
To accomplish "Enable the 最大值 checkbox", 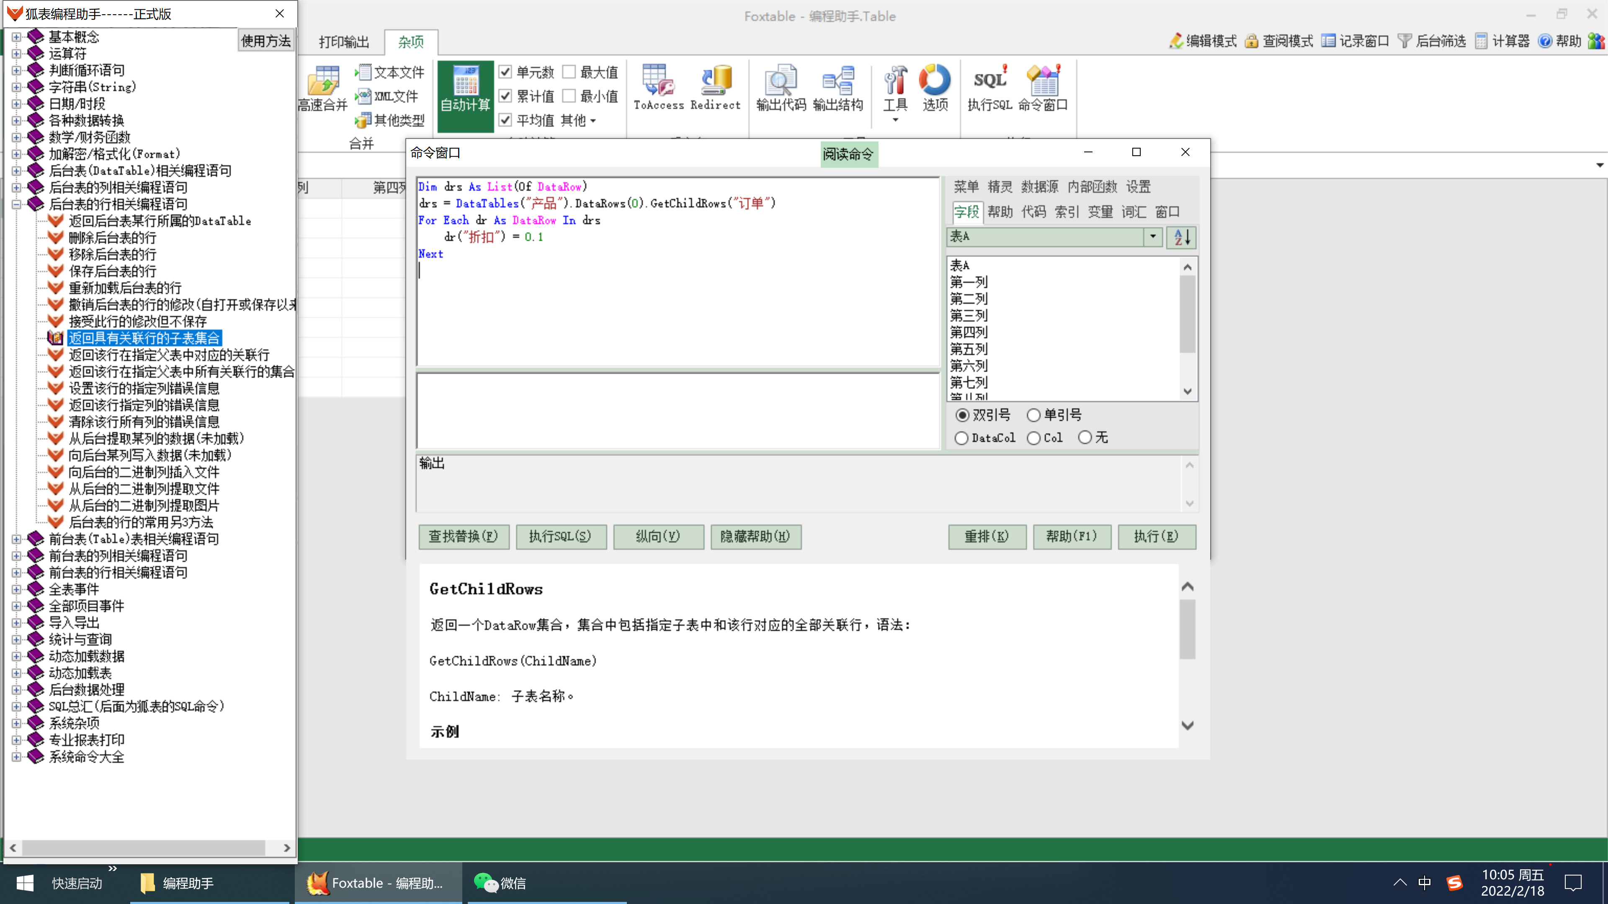I will pyautogui.click(x=569, y=72).
